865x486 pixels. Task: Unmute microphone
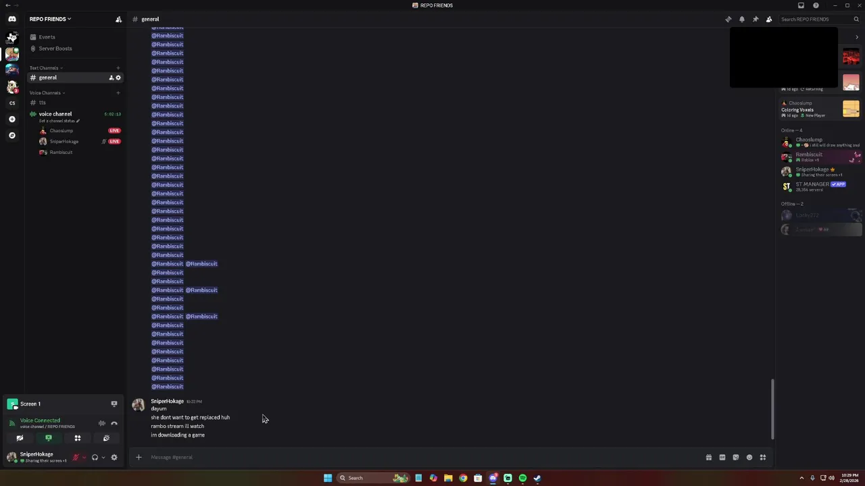pyautogui.click(x=76, y=458)
